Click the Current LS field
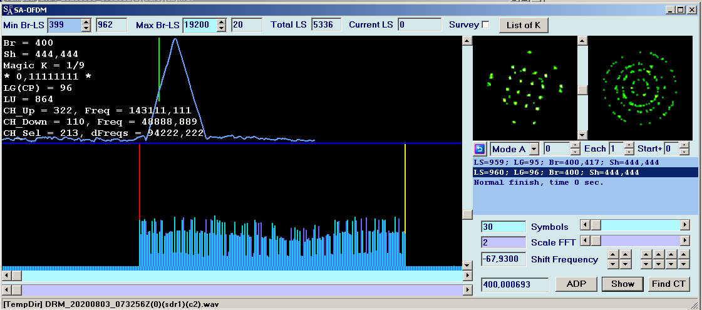702x310 pixels. [x=420, y=25]
